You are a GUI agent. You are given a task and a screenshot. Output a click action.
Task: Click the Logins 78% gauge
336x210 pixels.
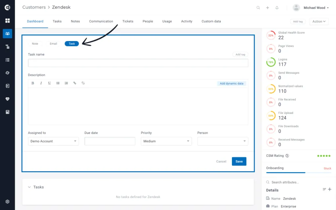click(271, 62)
